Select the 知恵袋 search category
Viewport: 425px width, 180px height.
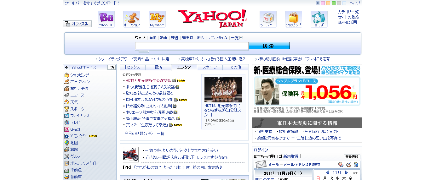tap(187, 38)
